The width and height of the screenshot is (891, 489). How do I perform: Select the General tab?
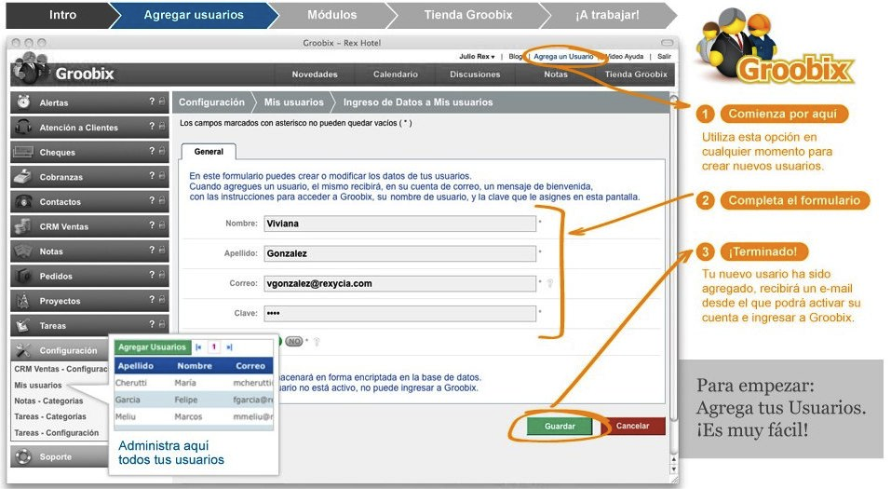tap(209, 152)
